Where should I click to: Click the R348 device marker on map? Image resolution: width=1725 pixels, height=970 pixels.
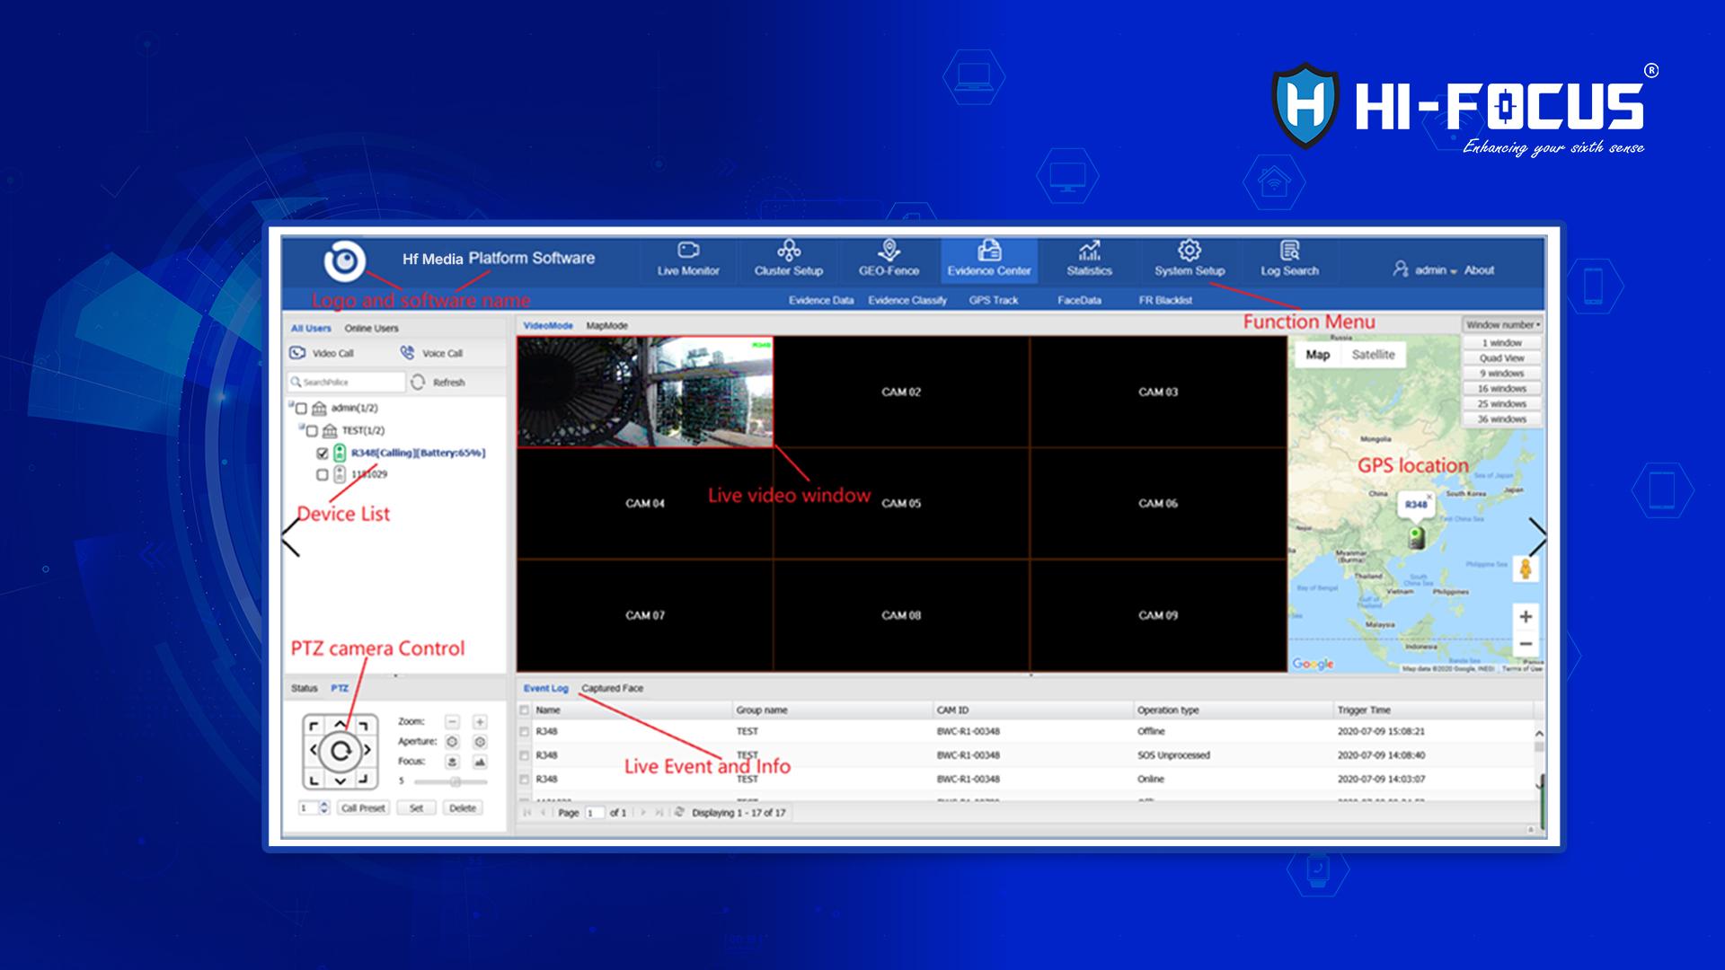(x=1416, y=537)
